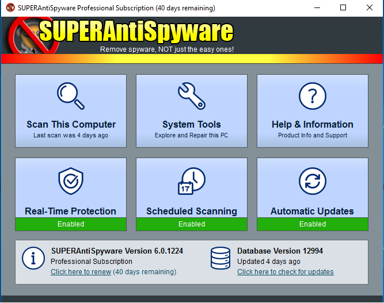The height and width of the screenshot is (303, 384).
Task: Click the magnifying glass scan icon
Action: (x=71, y=96)
